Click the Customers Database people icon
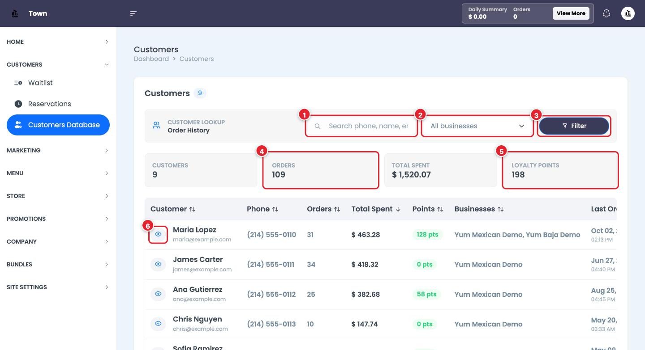Viewport: 645px width, 350px height. (x=18, y=125)
